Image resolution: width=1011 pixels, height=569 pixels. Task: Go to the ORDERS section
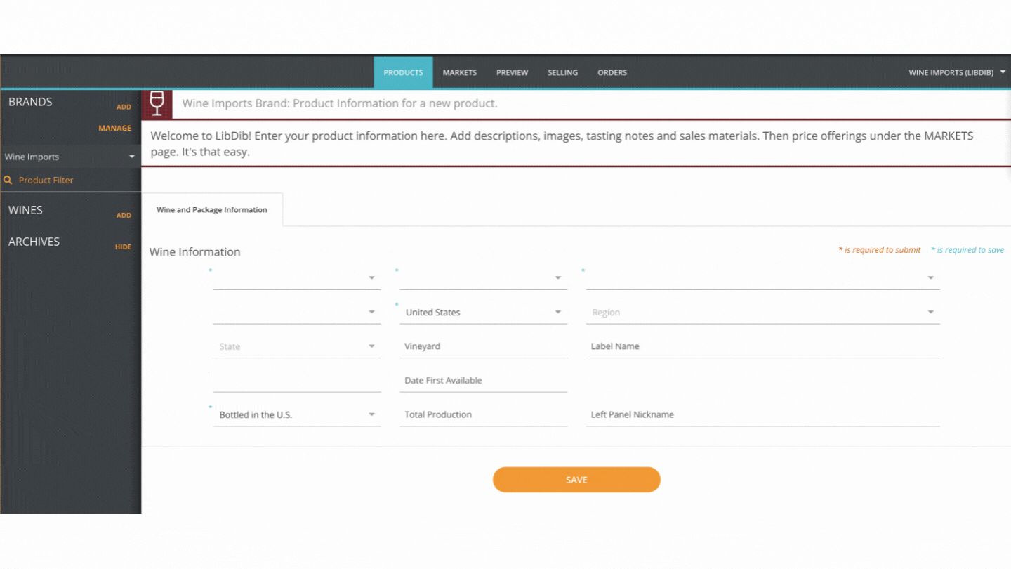tap(612, 72)
